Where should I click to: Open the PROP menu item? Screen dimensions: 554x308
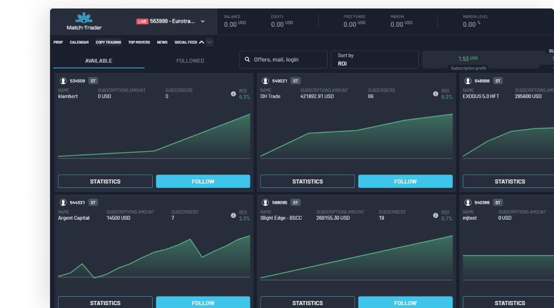(58, 42)
